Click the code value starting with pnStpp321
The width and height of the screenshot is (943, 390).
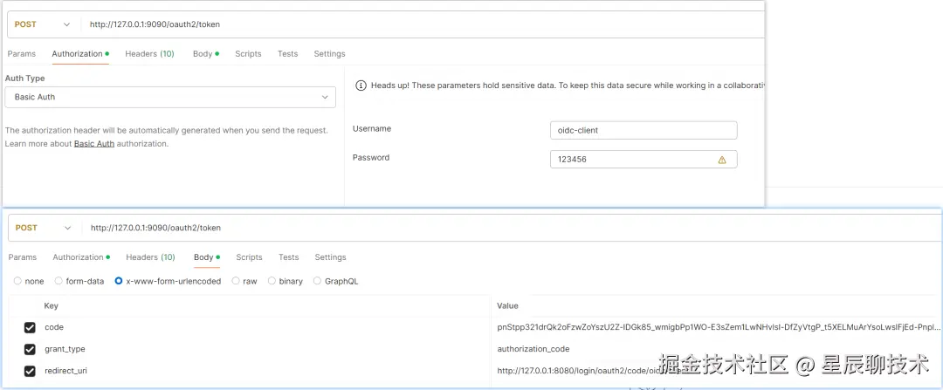point(719,327)
